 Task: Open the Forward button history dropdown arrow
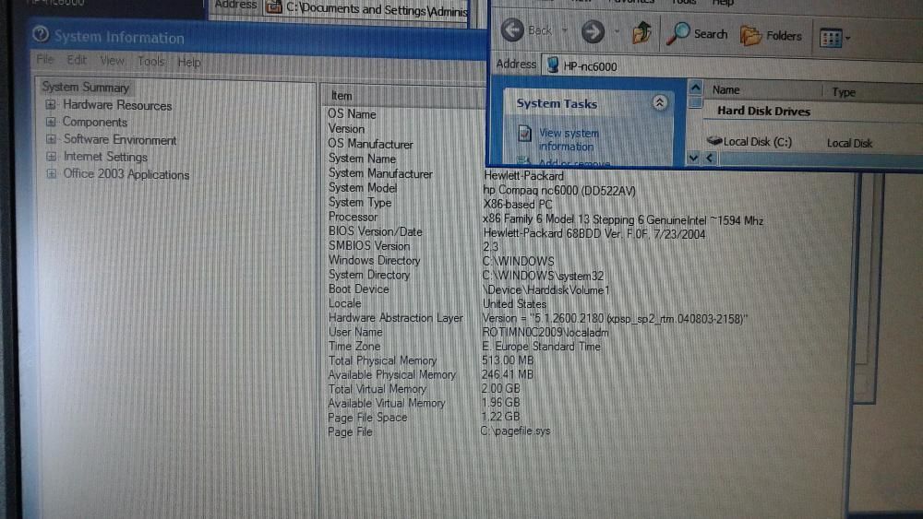[x=617, y=31]
